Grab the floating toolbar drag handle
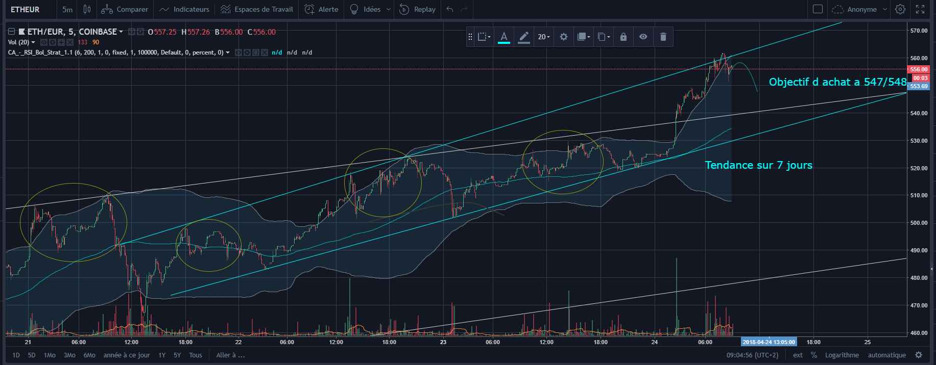The width and height of the screenshot is (936, 365). (470, 37)
